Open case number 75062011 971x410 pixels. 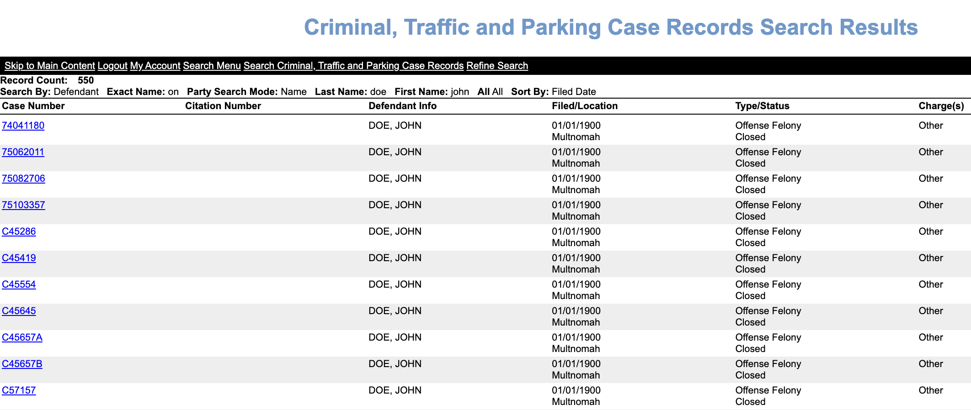(23, 152)
